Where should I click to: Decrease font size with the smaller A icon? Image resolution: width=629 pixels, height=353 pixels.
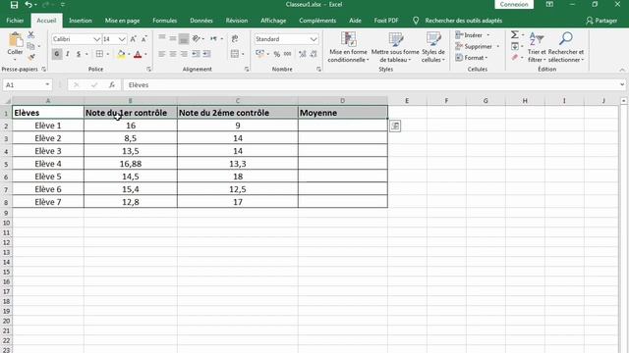[144, 39]
